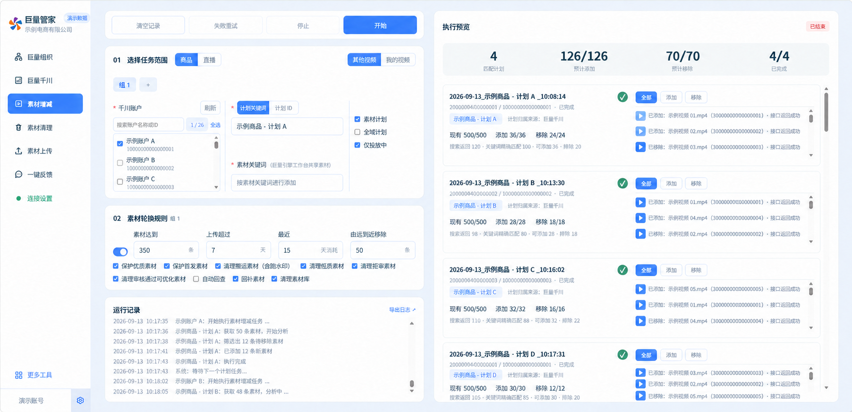
Task: Click the 连接设置 green status dot
Action: pos(18,198)
